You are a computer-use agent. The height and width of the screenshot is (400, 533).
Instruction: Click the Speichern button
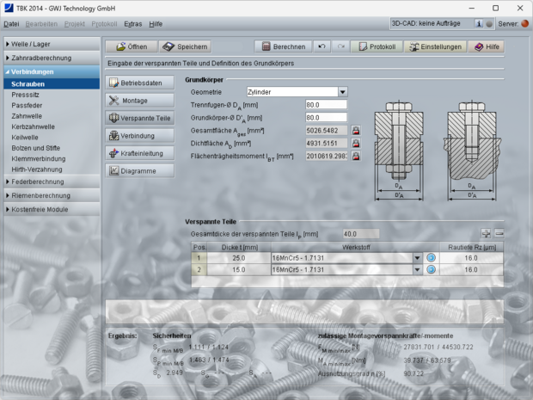coord(186,46)
